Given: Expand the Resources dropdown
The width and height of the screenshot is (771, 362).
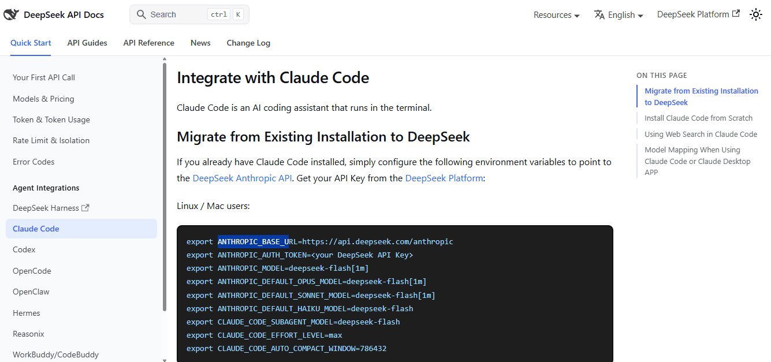Looking at the screenshot, I should tap(556, 15).
